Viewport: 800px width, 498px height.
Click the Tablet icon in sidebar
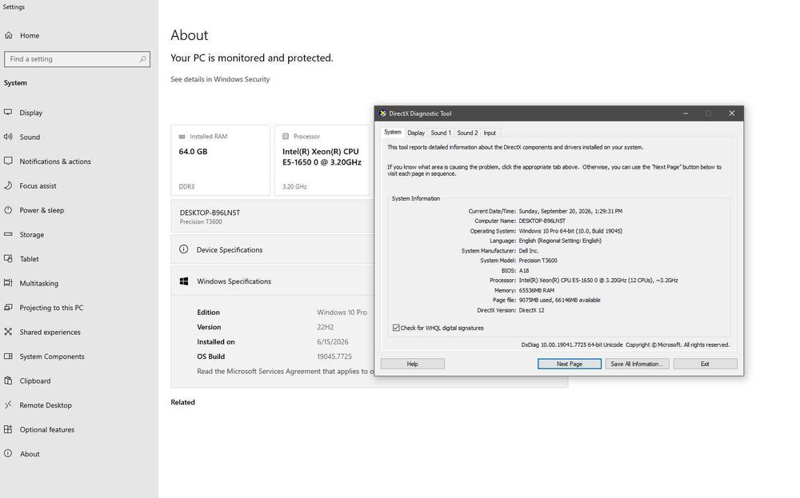(x=8, y=258)
